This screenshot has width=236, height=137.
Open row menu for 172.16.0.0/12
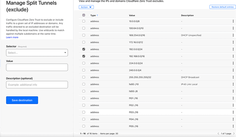coord(233,42)
